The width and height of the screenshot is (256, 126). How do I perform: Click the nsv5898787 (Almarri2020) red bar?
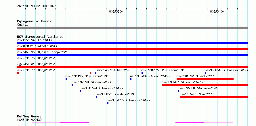[205, 85]
